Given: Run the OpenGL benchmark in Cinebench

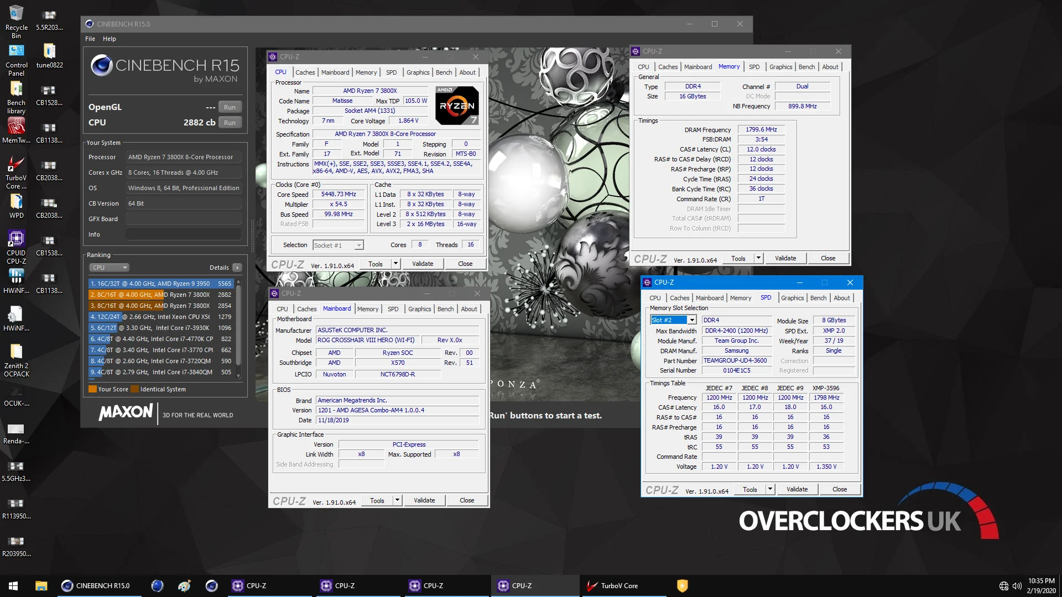Looking at the screenshot, I should pyautogui.click(x=230, y=107).
